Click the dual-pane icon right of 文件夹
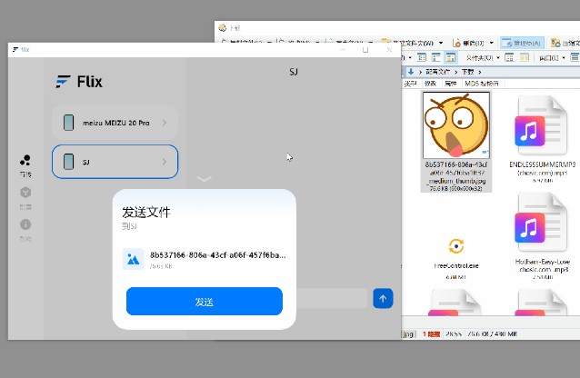Viewport: 580px width, 378px height. point(509,57)
